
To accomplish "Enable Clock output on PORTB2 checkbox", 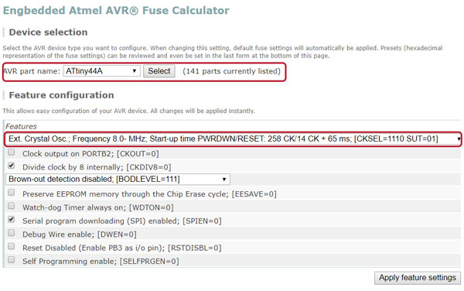I will pos(12,152).
